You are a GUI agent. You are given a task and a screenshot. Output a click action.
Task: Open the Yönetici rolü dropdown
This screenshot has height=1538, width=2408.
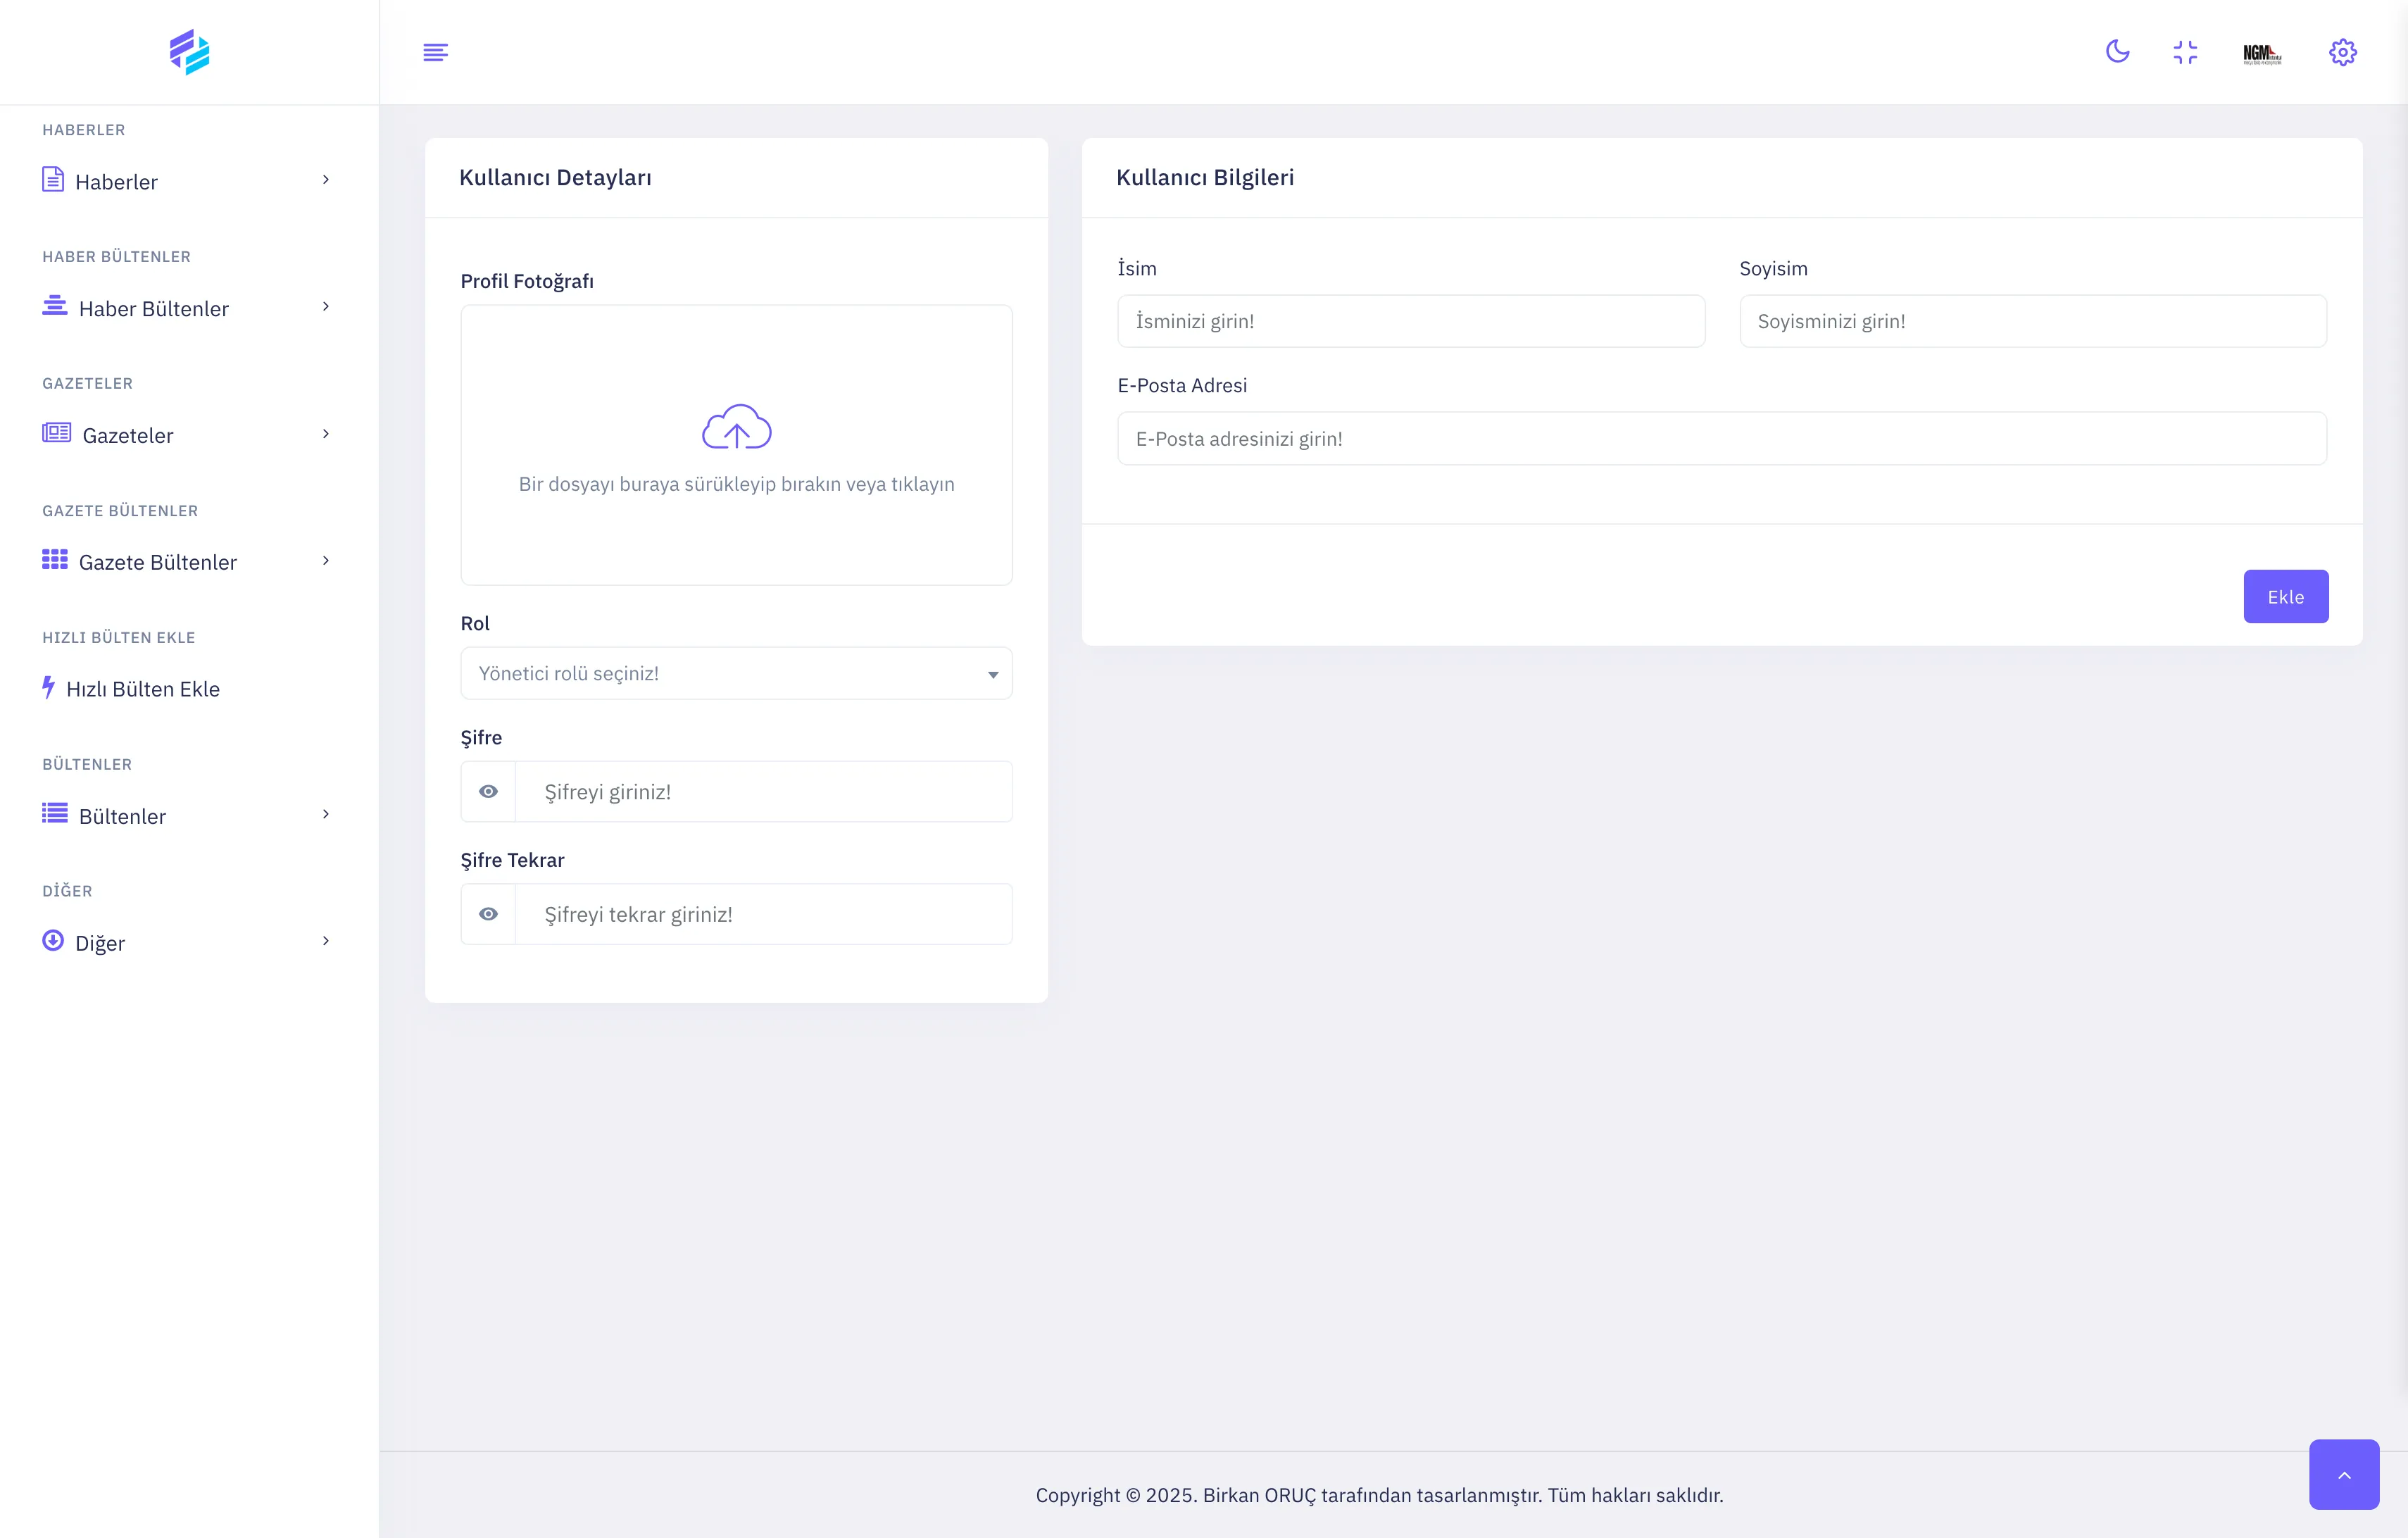click(736, 673)
